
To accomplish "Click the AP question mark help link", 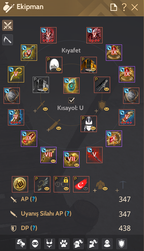I will pos(33,199).
